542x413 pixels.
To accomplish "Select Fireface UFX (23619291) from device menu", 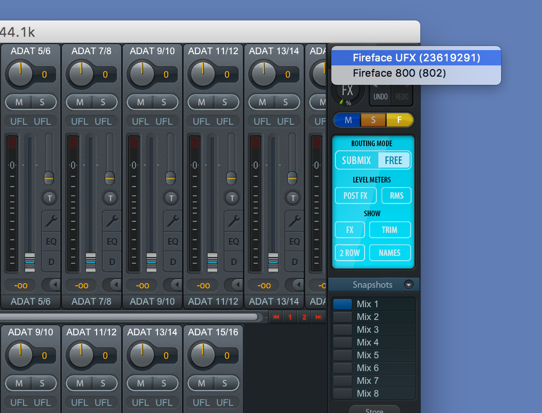I will click(x=416, y=58).
